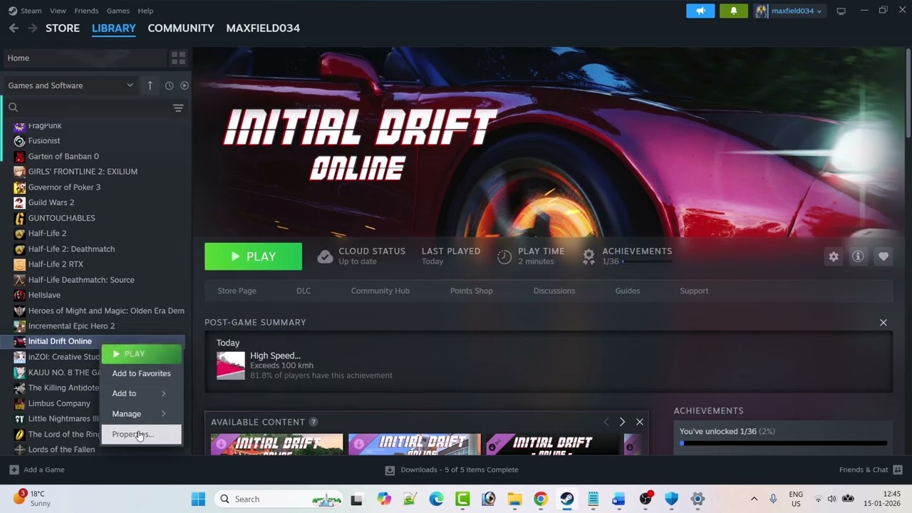Open the Friends menu

click(x=86, y=11)
